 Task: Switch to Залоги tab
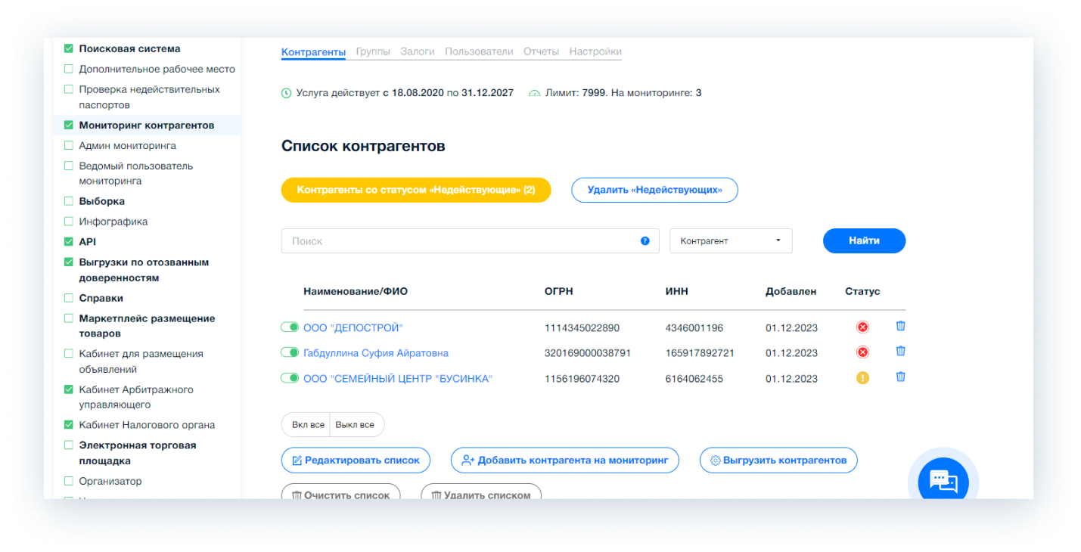click(x=418, y=51)
